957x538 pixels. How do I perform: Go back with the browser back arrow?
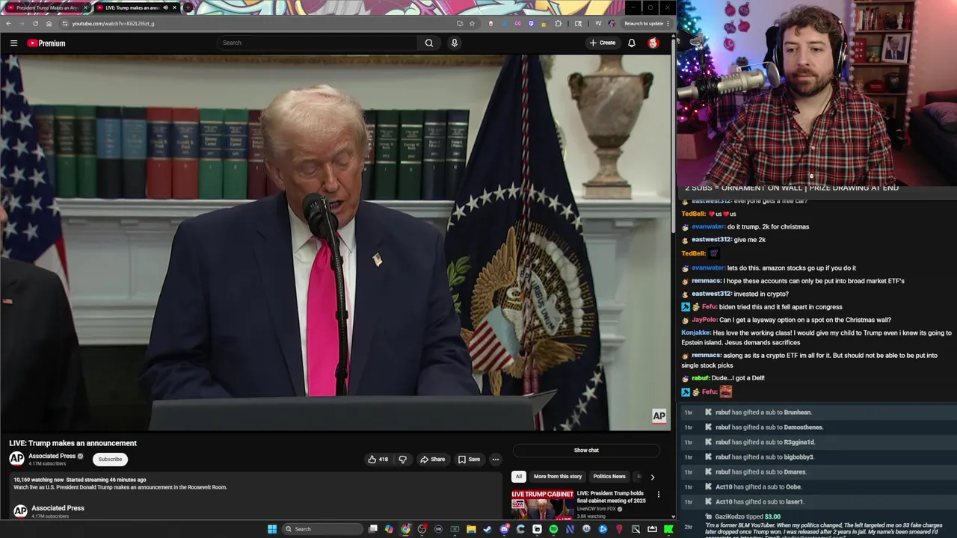[8, 23]
